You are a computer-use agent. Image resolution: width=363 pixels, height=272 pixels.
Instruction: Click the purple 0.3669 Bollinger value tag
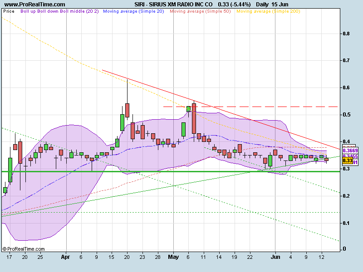point(350,151)
